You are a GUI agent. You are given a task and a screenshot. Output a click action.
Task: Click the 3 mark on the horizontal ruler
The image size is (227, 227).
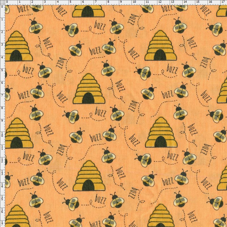(45, 2)
